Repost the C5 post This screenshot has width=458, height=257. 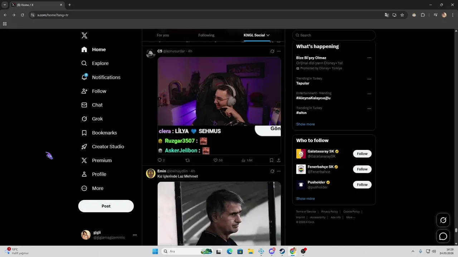[x=187, y=160]
